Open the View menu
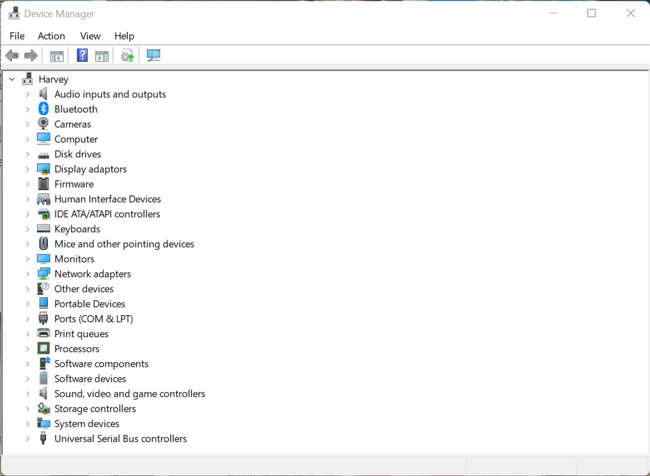Viewport: 650px width, 476px height. (90, 36)
